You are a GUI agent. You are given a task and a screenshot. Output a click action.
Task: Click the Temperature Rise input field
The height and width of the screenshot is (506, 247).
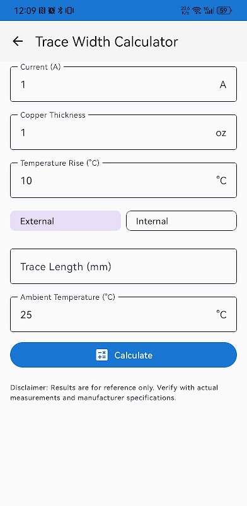123,180
